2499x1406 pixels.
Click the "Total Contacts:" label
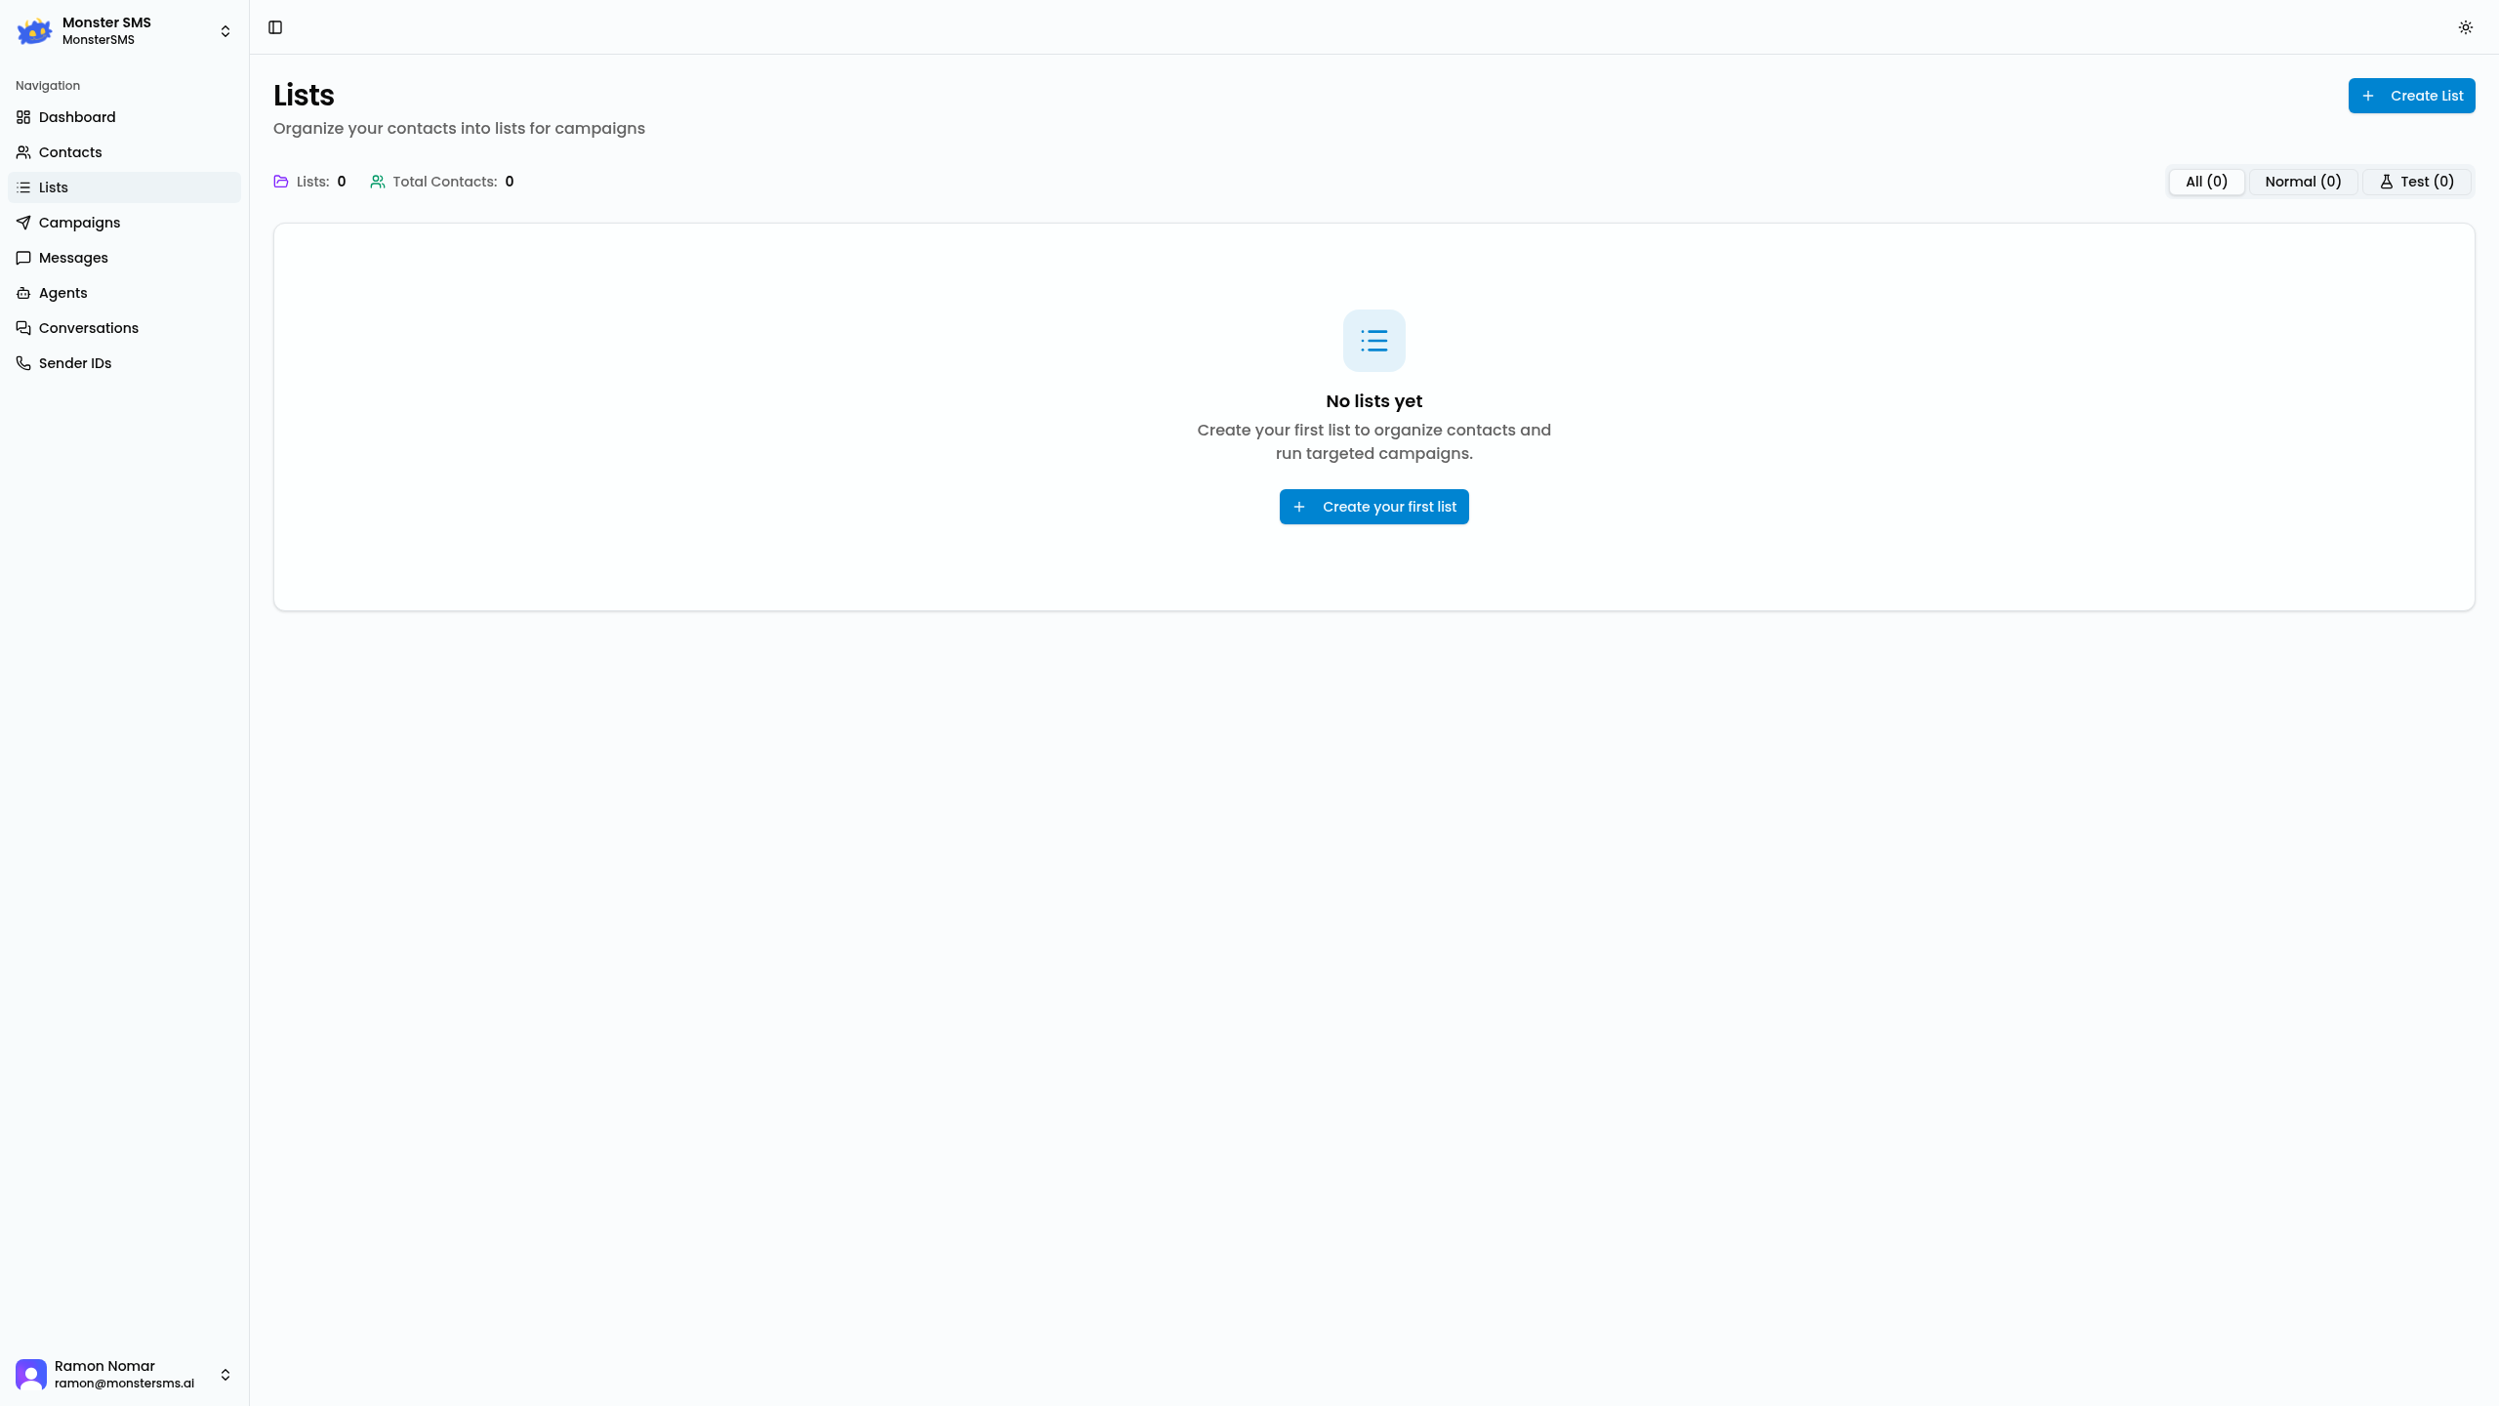445,182
